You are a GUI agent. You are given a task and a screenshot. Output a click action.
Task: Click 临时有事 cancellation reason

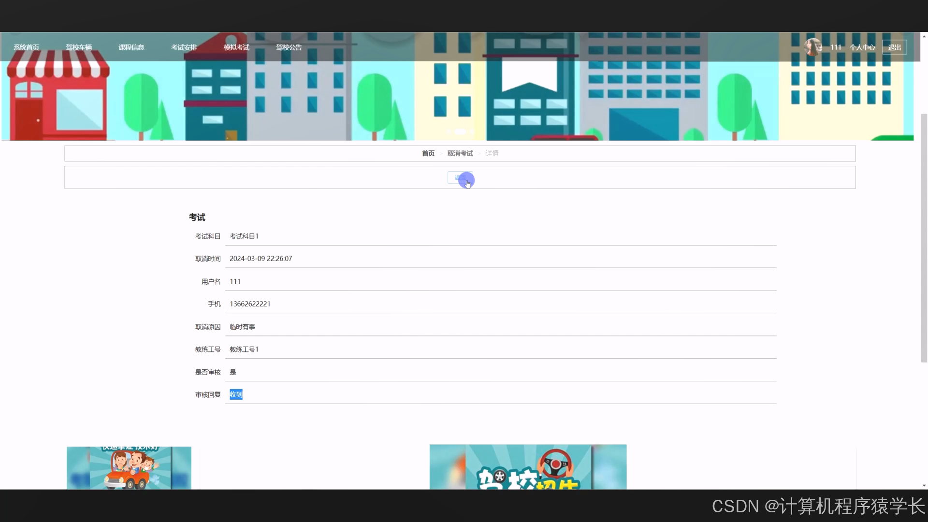[x=242, y=327]
